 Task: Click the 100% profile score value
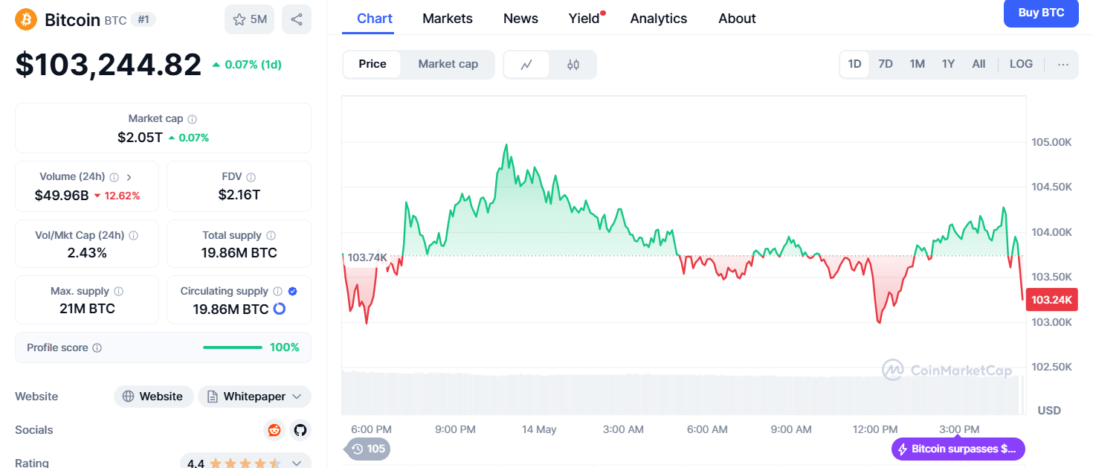[x=284, y=347]
